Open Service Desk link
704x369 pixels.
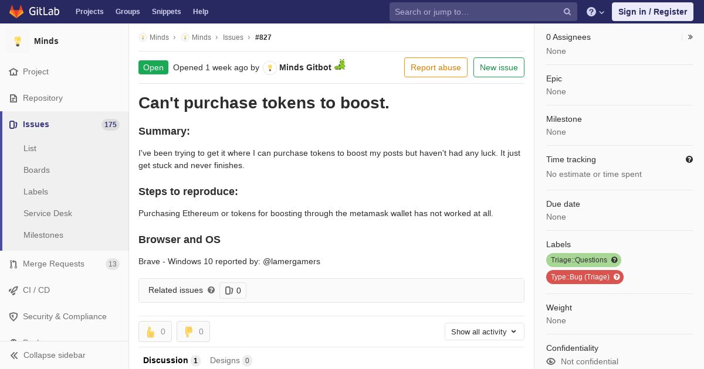(x=48, y=213)
